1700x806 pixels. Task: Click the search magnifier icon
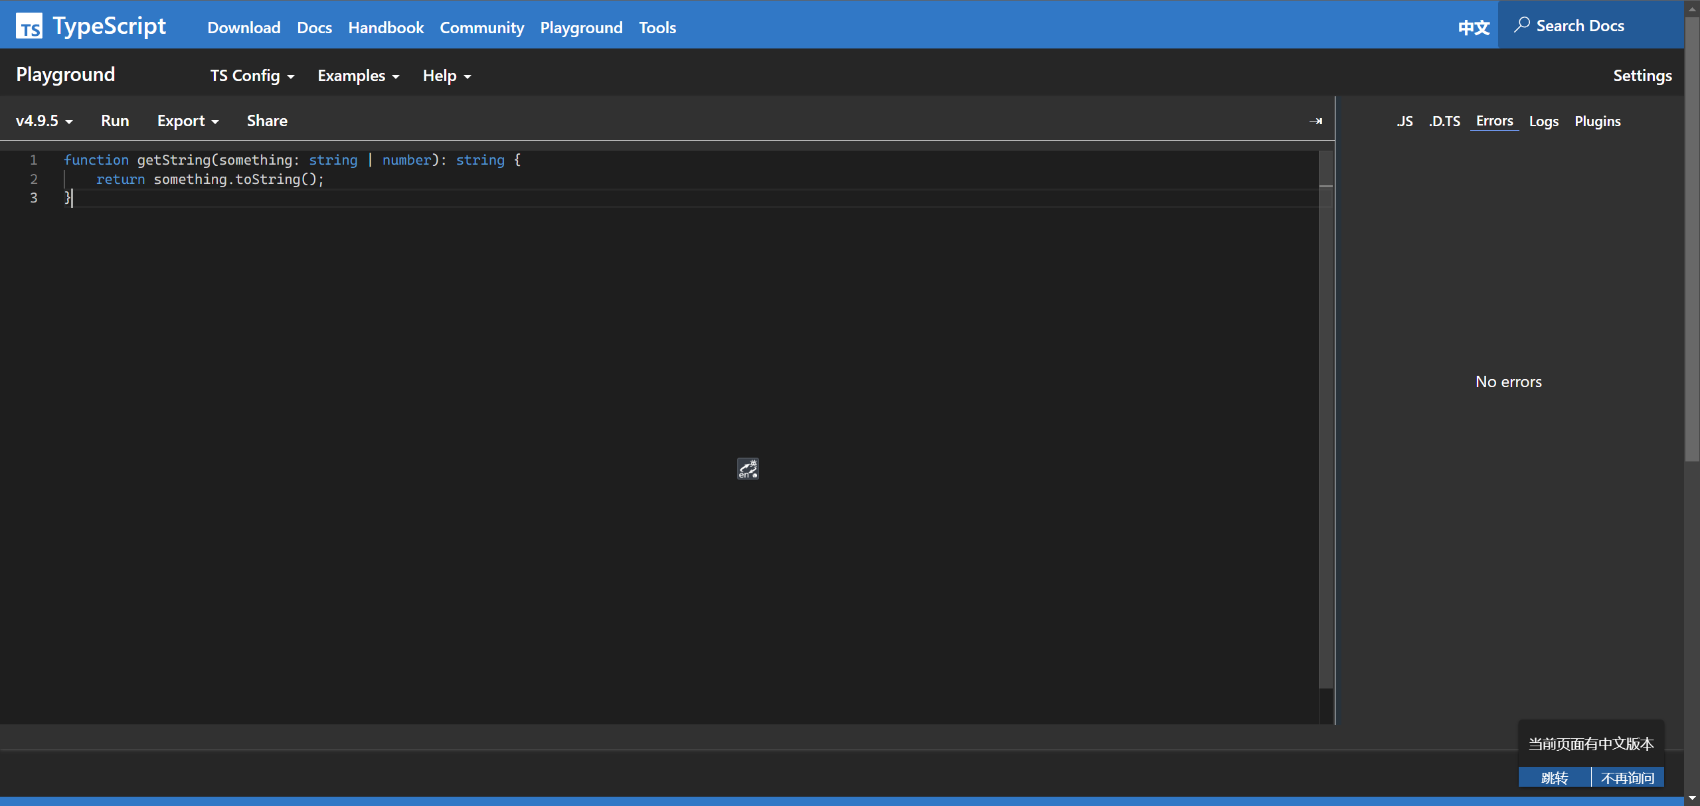point(1521,25)
